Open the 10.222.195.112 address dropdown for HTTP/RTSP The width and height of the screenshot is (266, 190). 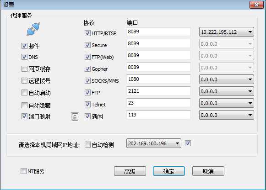pyautogui.click(x=227, y=32)
